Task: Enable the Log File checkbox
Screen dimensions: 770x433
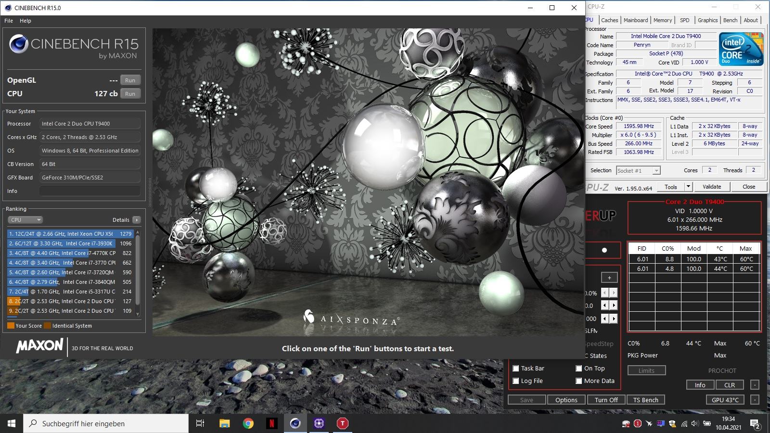Action: 516,381
